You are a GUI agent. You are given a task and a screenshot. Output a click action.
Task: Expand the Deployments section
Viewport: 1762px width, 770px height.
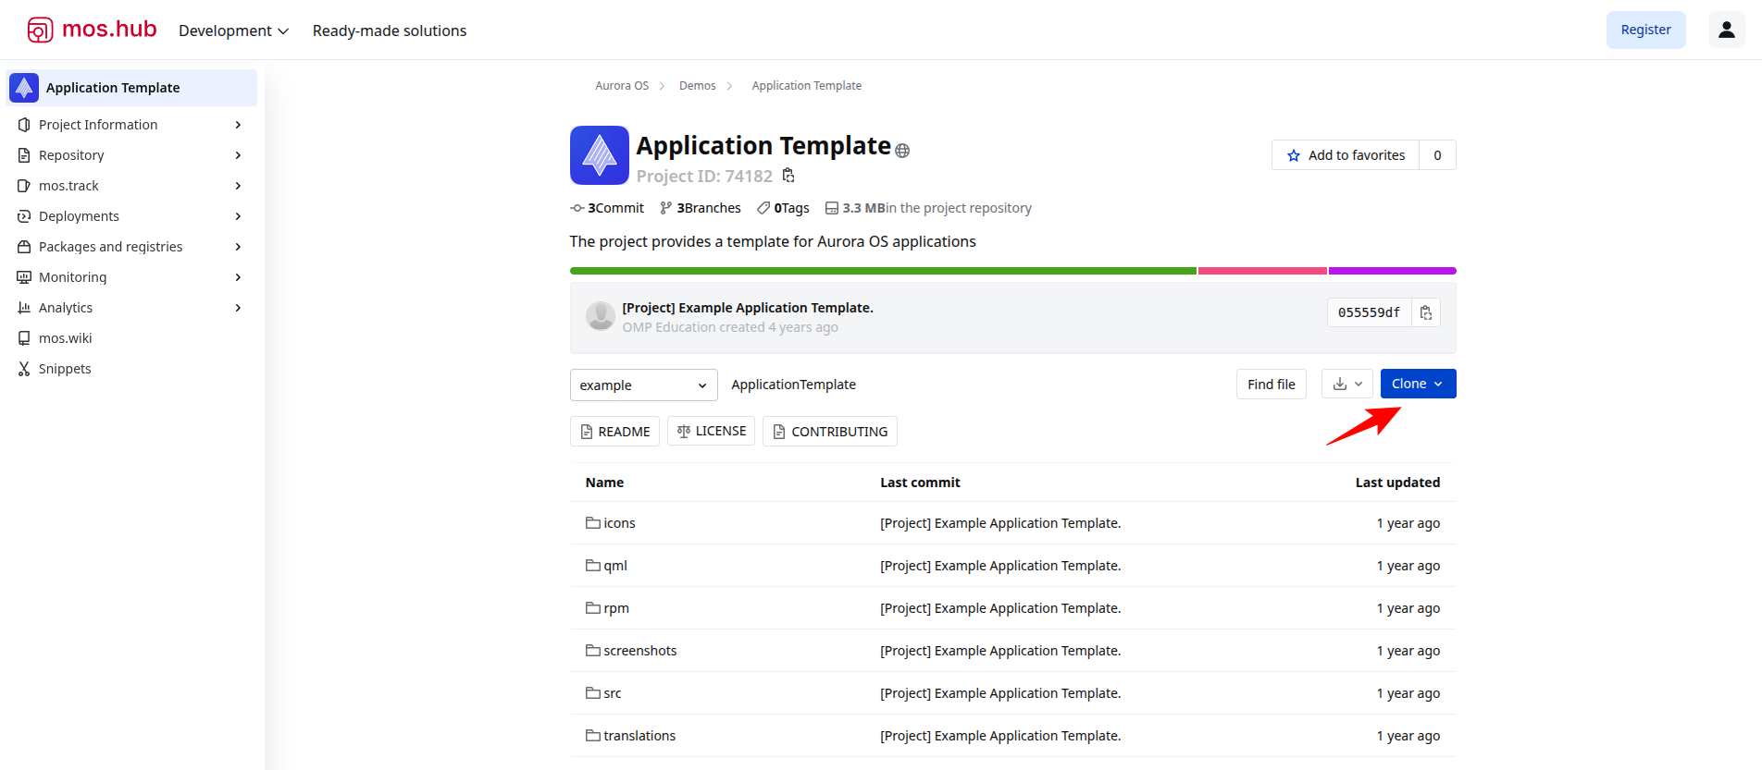tap(131, 216)
